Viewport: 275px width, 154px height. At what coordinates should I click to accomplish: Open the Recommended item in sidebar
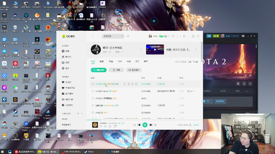pos(66,51)
